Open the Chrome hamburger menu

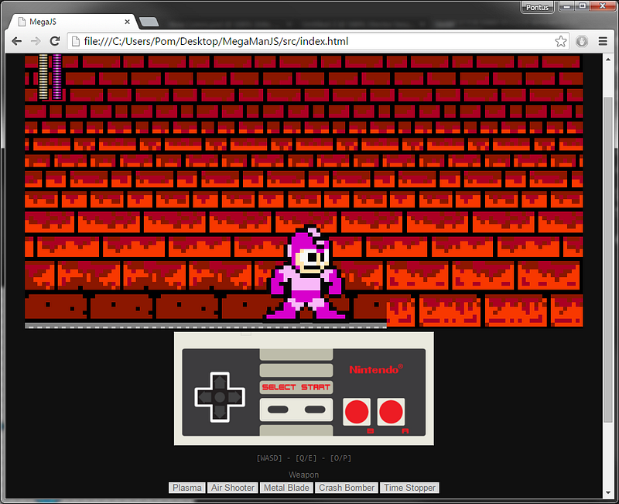coord(603,41)
